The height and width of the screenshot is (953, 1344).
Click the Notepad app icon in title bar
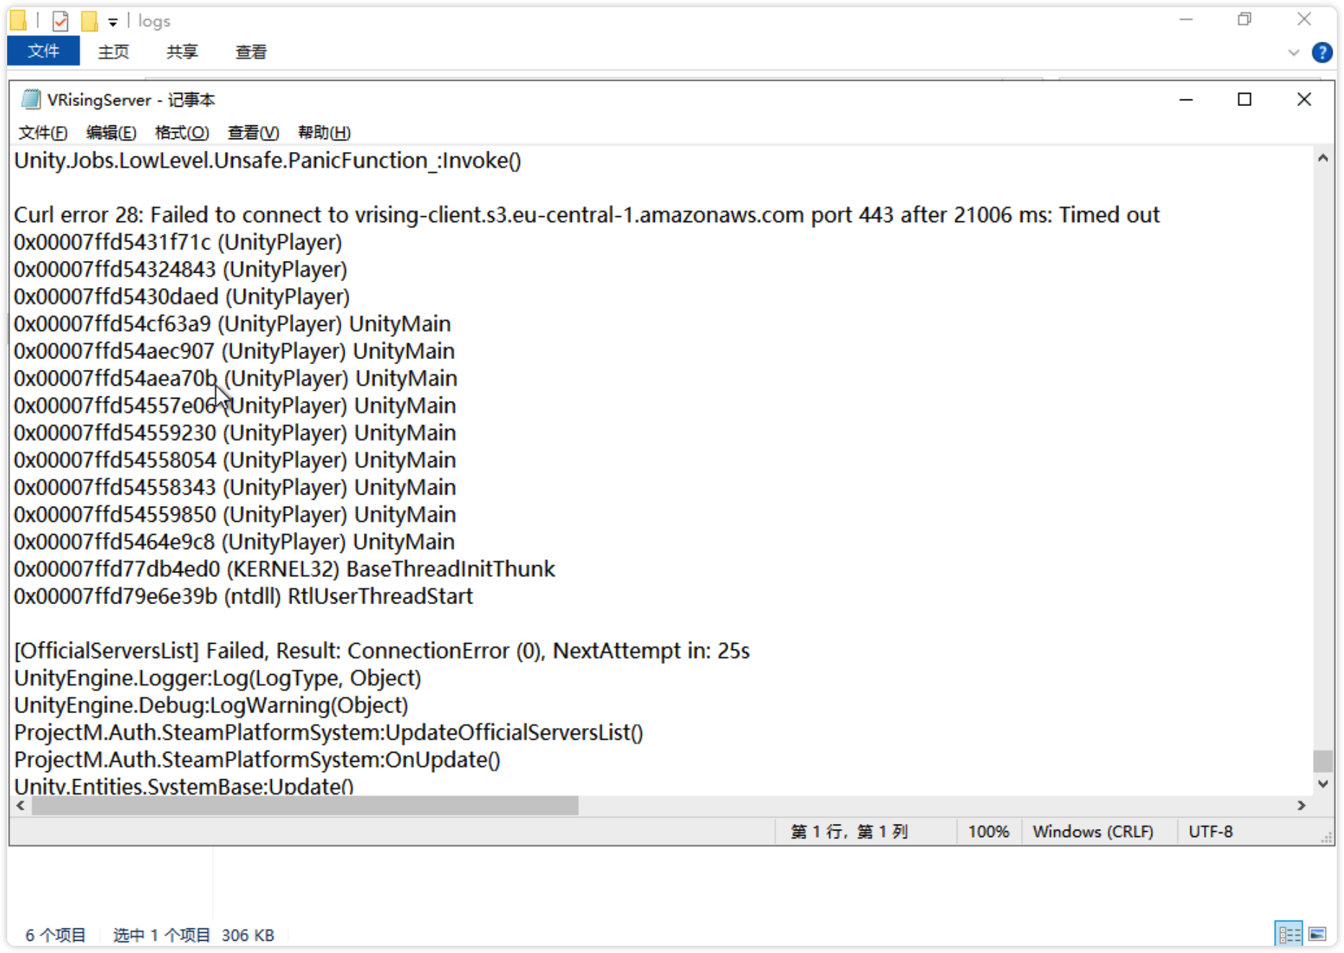30,99
